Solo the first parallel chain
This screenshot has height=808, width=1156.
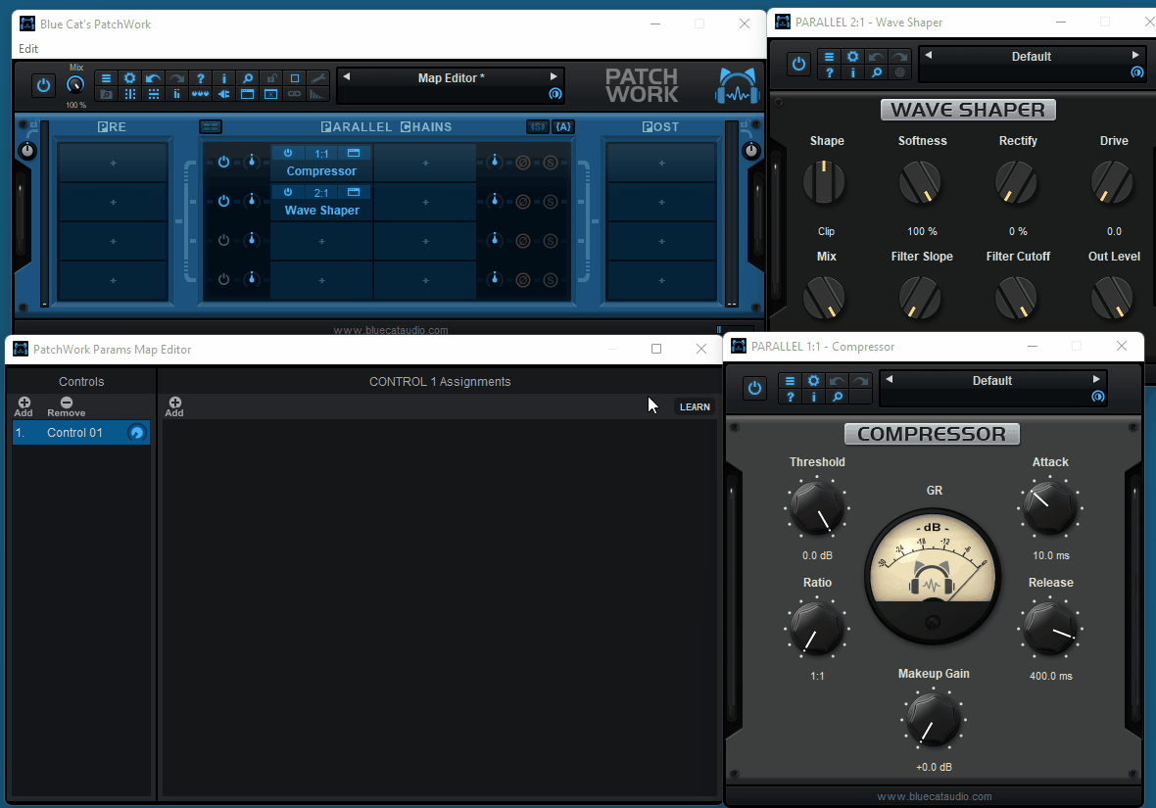point(550,163)
